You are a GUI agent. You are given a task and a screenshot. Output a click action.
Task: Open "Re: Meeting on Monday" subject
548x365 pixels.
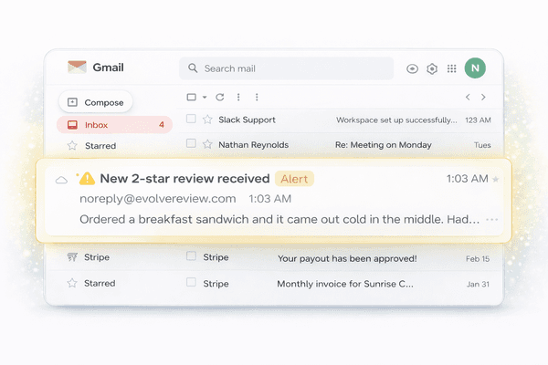(384, 145)
